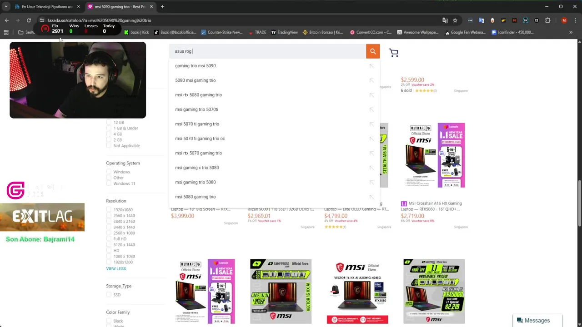
Task: Bookmark this page with star icon
Action: (455, 20)
